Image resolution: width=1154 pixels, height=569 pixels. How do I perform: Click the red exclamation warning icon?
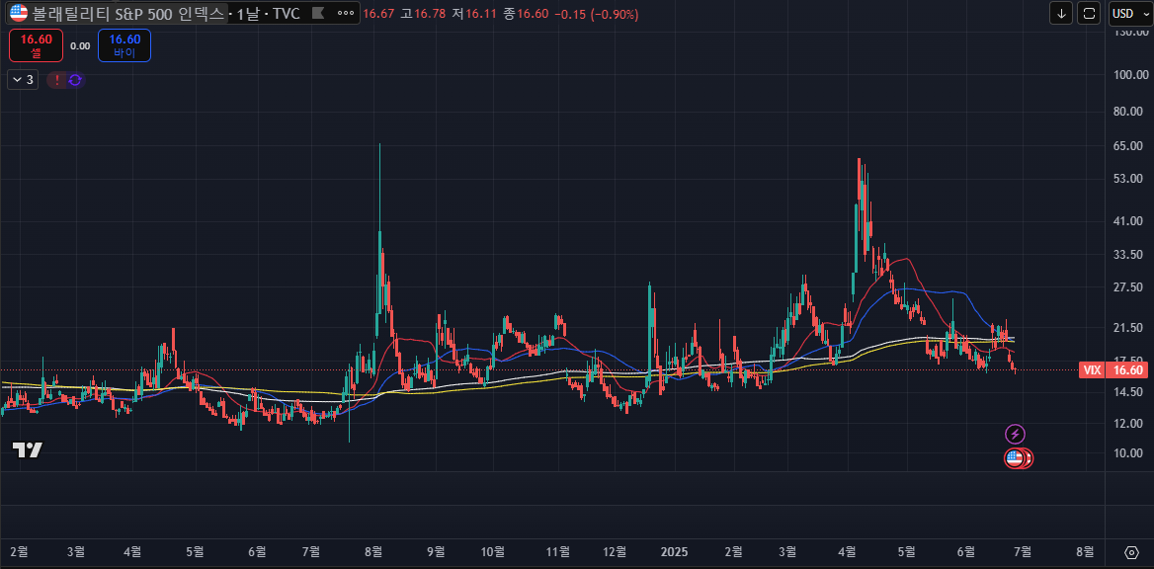coord(57,80)
